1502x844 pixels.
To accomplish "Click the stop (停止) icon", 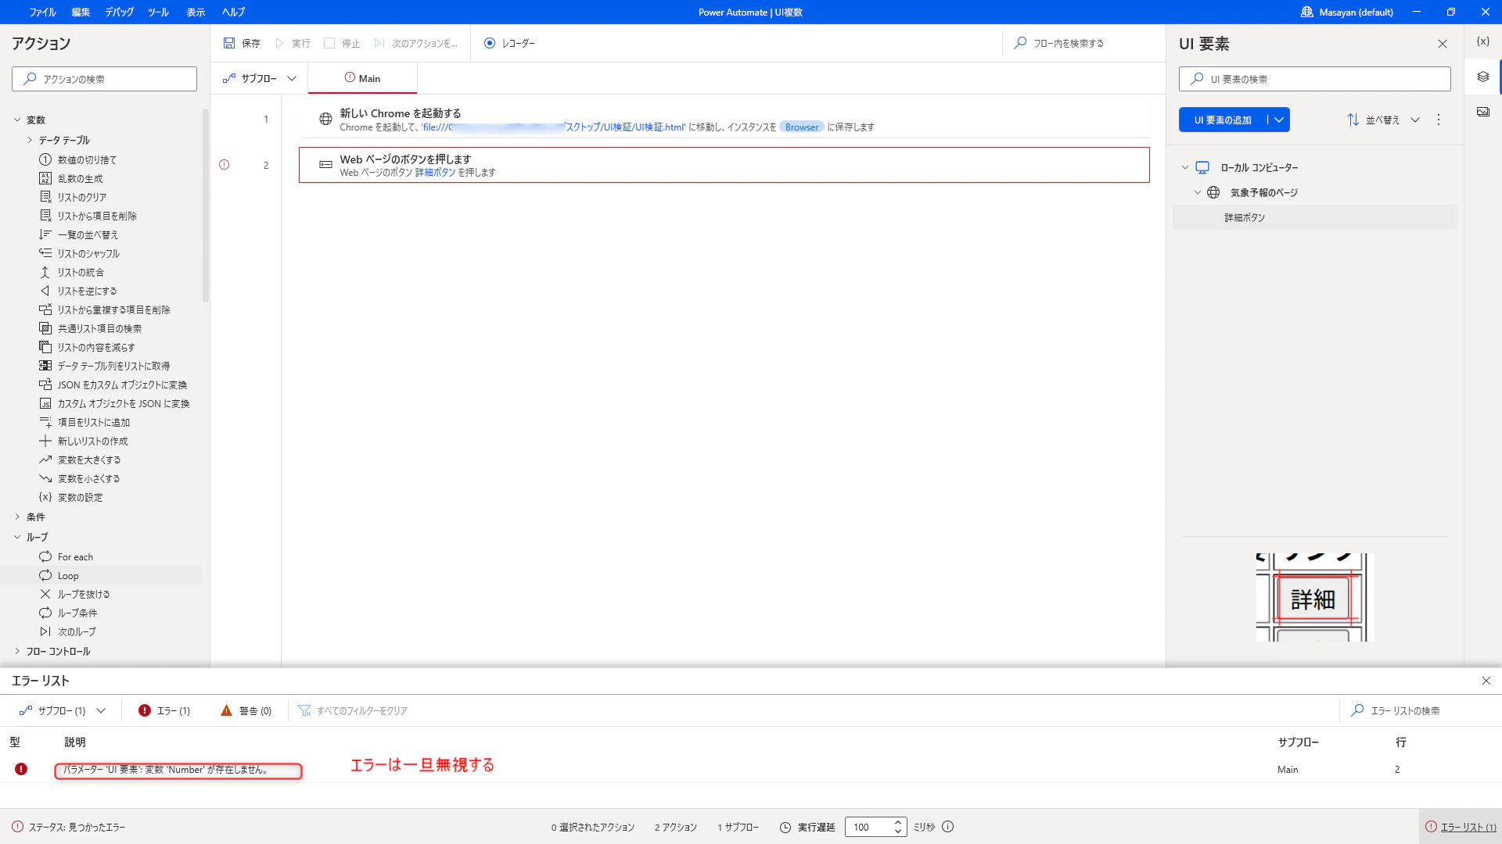I will pos(329,44).
